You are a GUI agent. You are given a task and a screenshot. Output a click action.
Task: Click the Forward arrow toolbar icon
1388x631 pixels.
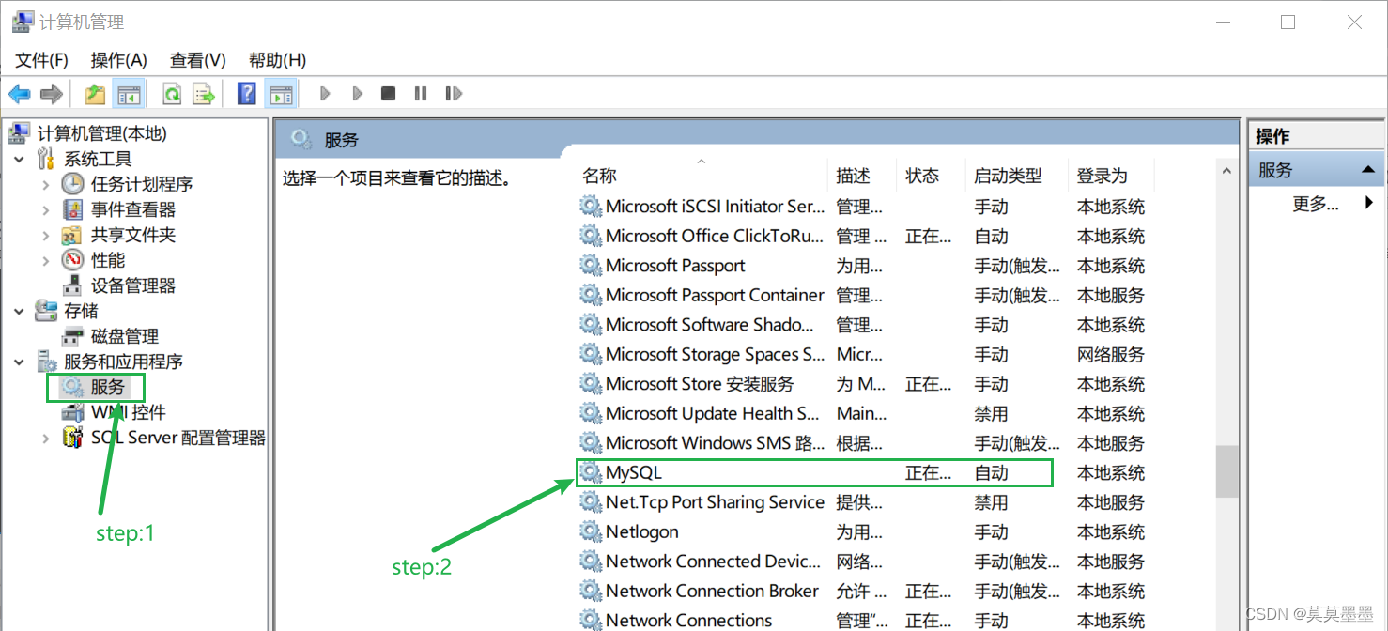[52, 94]
